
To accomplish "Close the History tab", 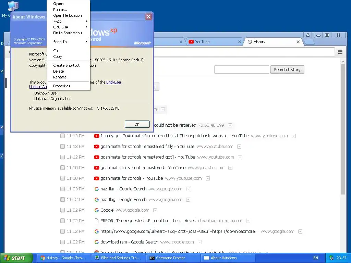I will (x=298, y=42).
